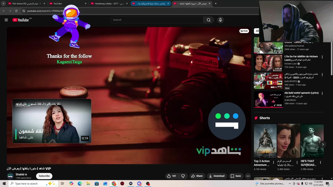Click the address bar URL
333x187 pixels.
45,11
